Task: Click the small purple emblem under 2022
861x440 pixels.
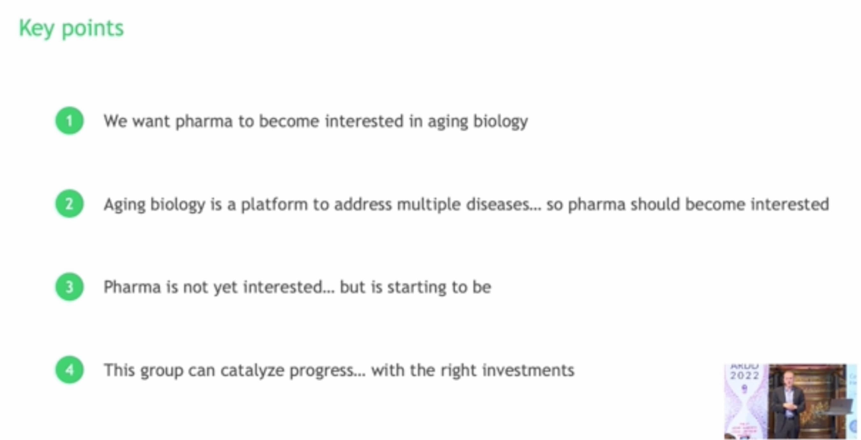Action: [744, 389]
